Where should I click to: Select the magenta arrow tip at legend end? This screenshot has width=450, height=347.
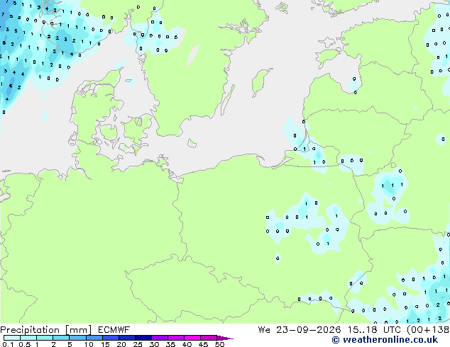[x=225, y=338]
